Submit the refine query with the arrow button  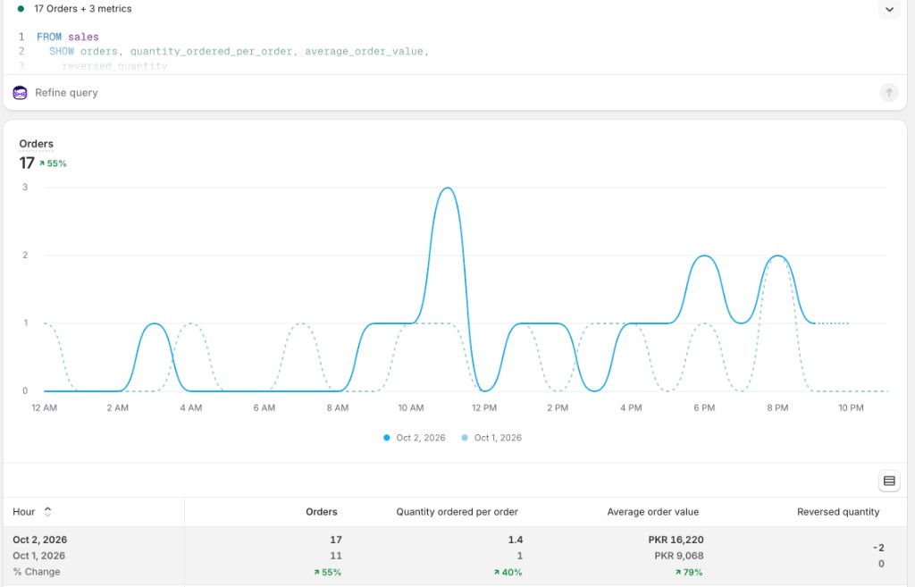[x=889, y=93]
